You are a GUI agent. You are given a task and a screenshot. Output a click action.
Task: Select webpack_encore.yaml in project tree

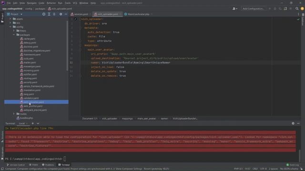click(x=35, y=110)
